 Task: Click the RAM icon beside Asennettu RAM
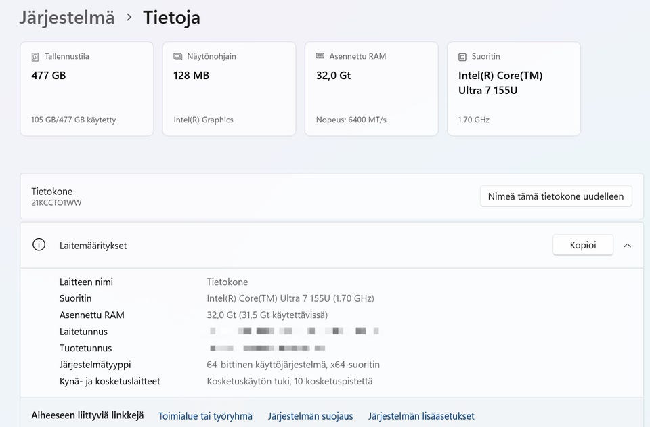(x=320, y=57)
